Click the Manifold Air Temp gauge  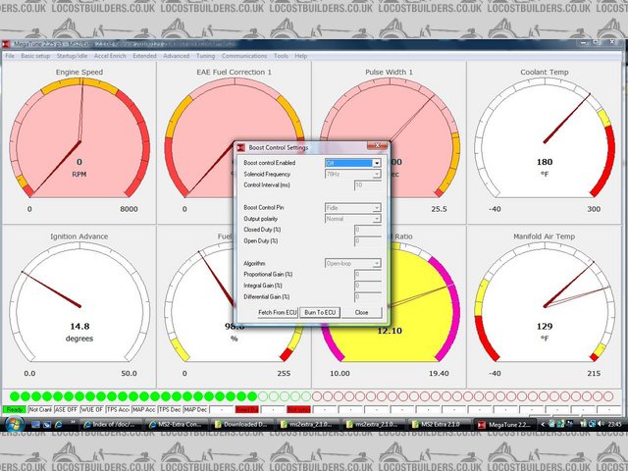tap(543, 304)
